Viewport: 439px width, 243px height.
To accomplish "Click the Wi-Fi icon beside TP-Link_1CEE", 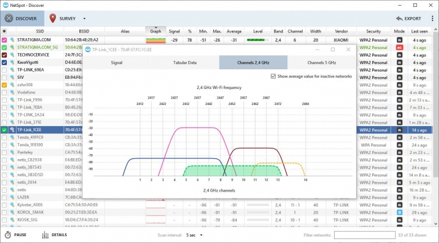I will 13,129.
